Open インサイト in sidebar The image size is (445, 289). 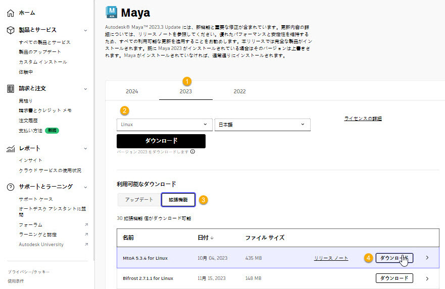pyautogui.click(x=30, y=160)
